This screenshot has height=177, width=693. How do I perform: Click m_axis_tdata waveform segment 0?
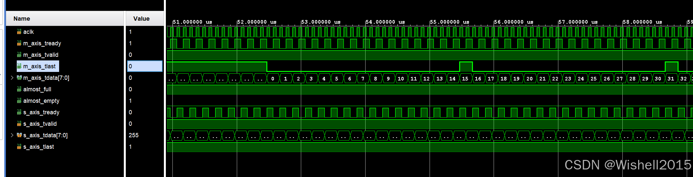[273, 78]
